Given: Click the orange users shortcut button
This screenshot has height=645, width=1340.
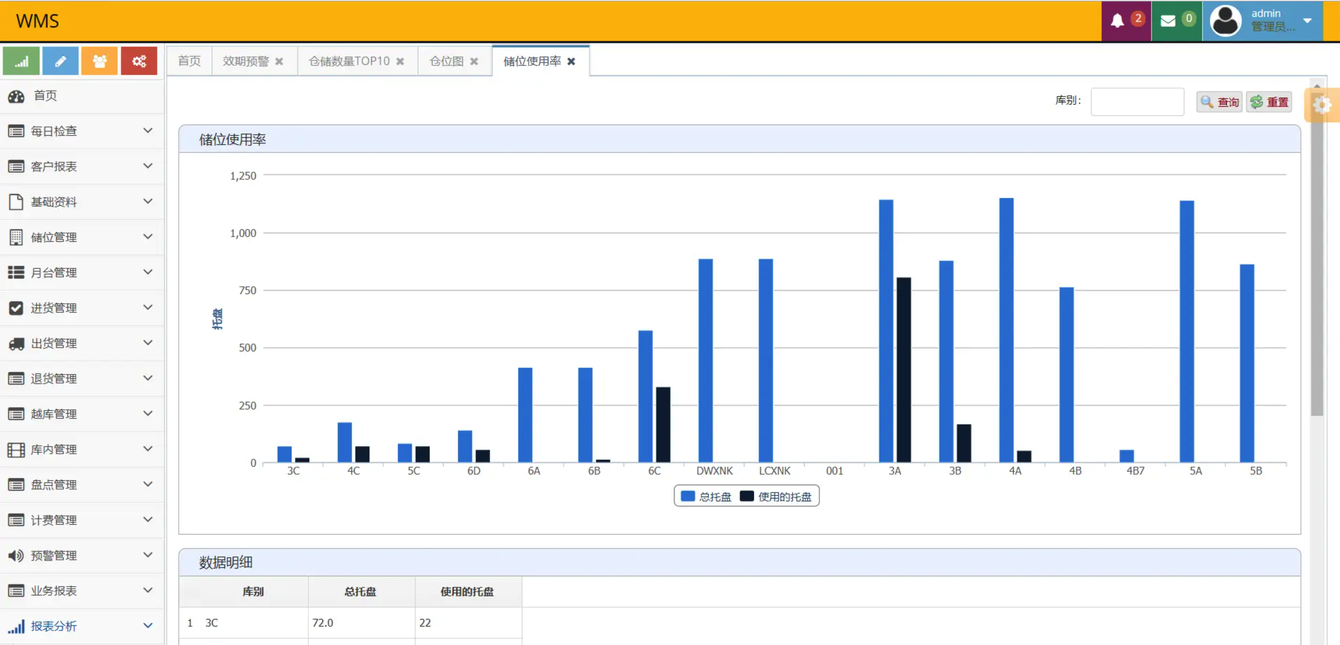Looking at the screenshot, I should [99, 61].
